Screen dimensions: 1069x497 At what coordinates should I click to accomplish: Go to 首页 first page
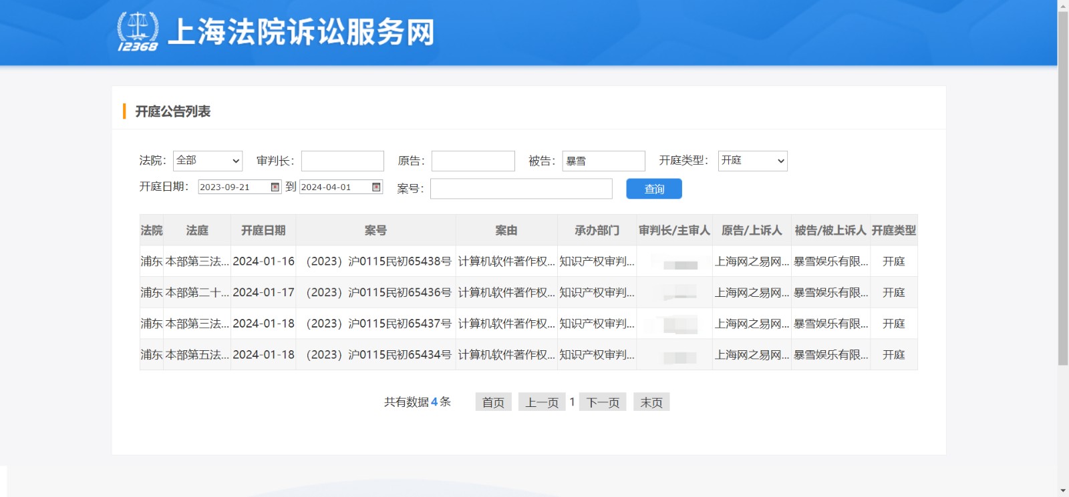493,402
